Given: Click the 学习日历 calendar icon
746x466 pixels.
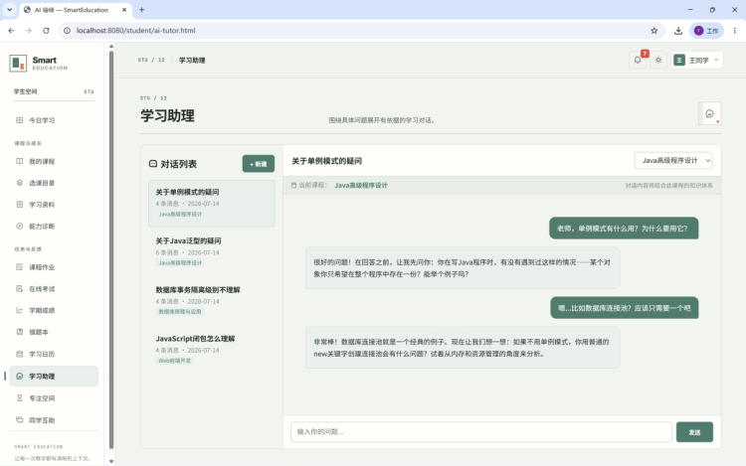Looking at the screenshot, I should pyautogui.click(x=20, y=354).
